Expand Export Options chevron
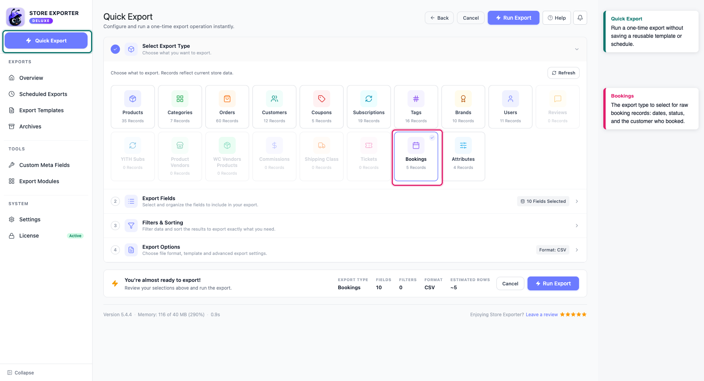Viewport: 704px width, 381px height. coord(577,250)
